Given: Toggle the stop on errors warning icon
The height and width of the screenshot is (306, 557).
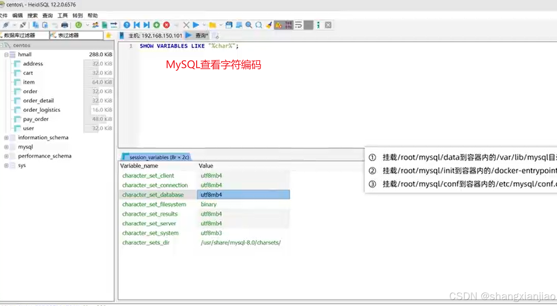Looking at the screenshot, I should coord(278,25).
